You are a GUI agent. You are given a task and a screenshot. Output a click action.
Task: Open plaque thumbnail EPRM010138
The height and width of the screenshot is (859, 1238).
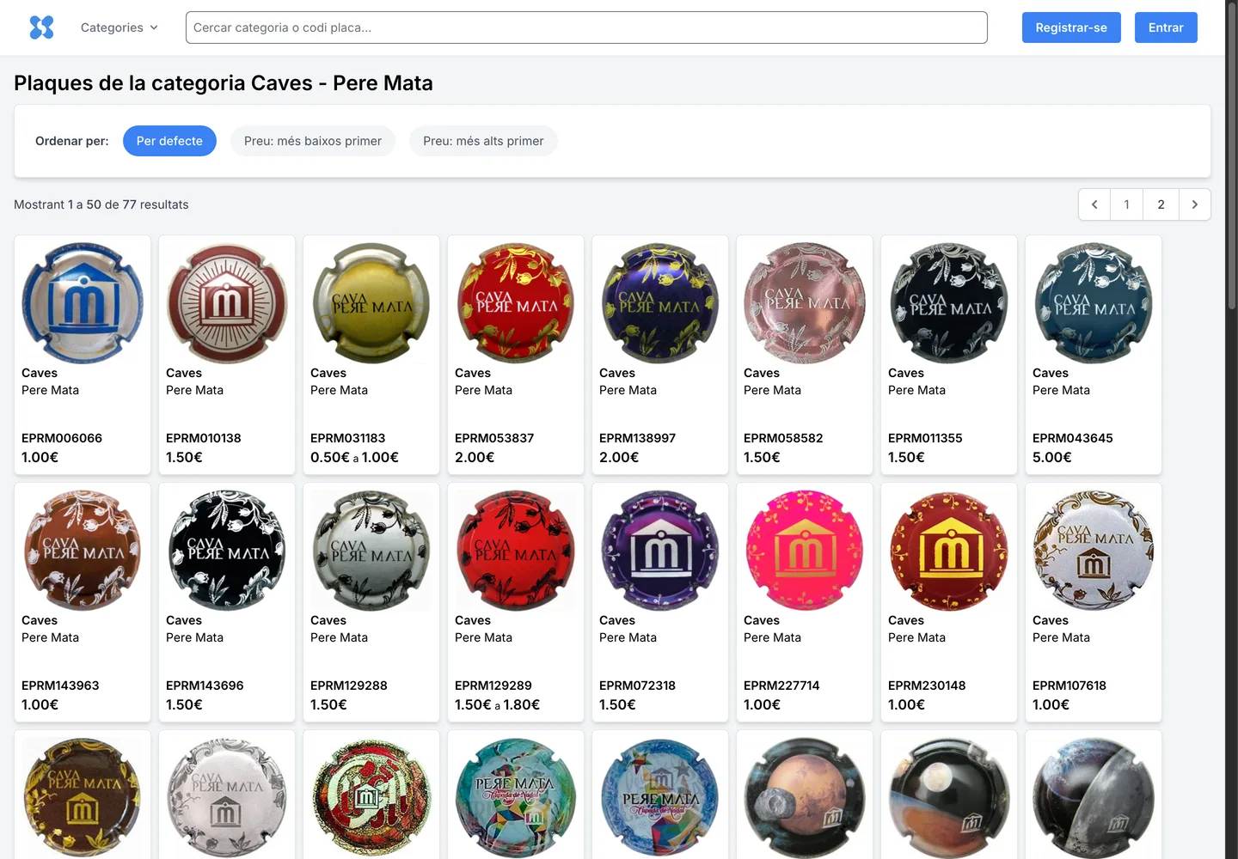coord(227,303)
